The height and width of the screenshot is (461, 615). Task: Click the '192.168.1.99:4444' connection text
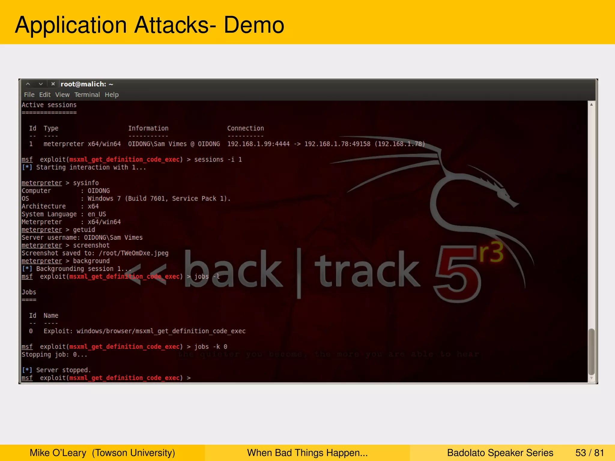[258, 144]
